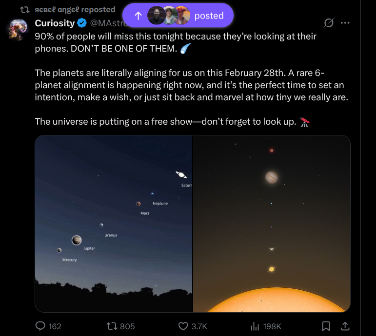376x336 pixels.
Task: Open the view analytics icon showing 198K
Action: (255, 326)
